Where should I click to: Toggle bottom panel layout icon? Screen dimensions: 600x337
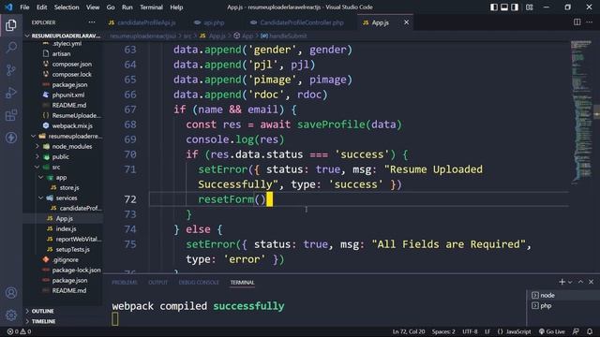pos(504,7)
